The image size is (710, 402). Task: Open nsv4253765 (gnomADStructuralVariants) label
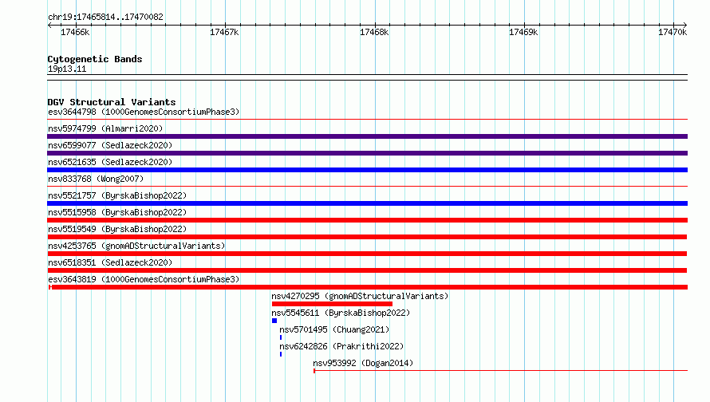[x=136, y=246]
